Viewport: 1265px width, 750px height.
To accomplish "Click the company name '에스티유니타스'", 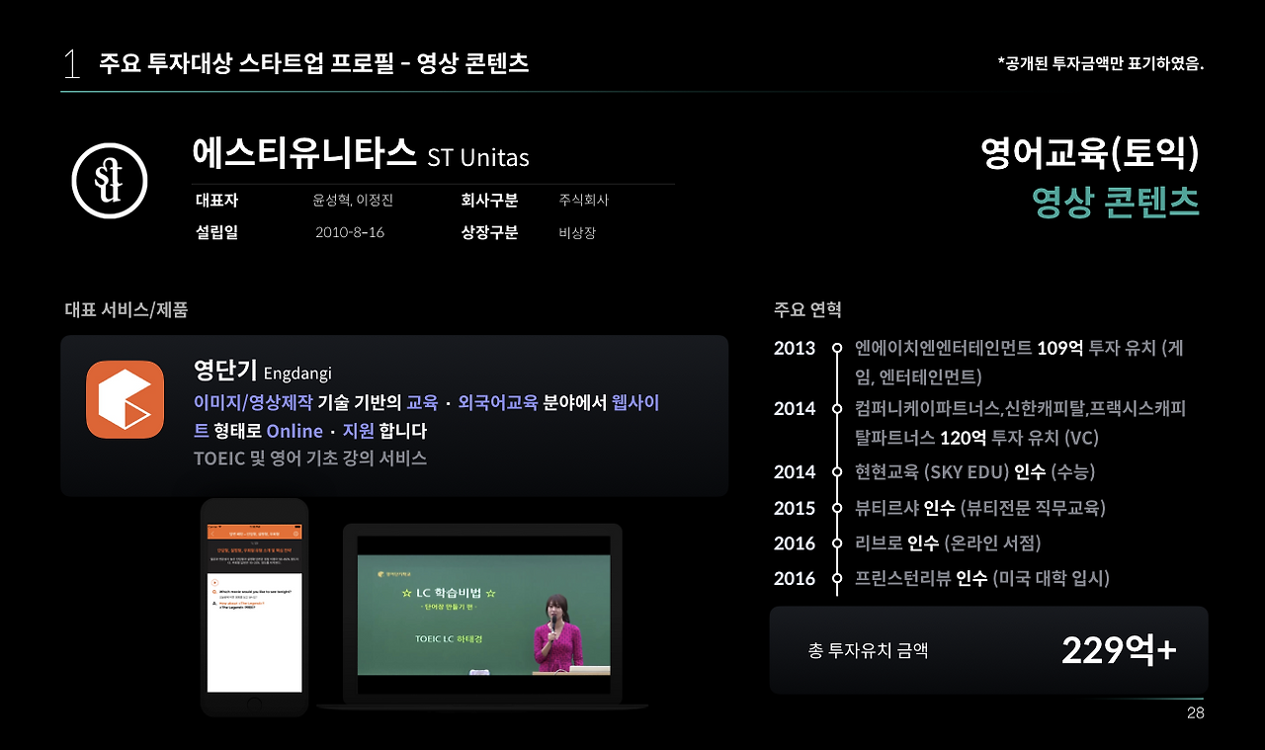I will [x=304, y=153].
